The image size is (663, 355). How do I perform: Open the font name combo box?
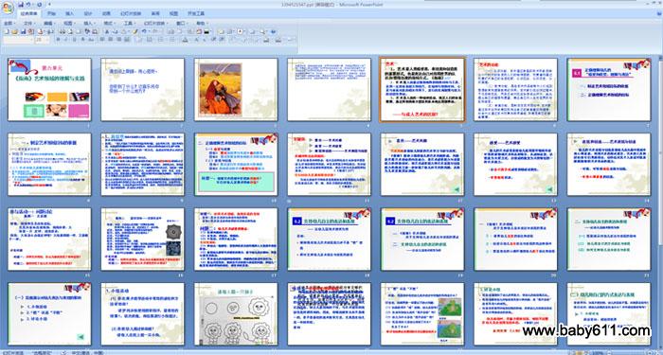point(18,40)
